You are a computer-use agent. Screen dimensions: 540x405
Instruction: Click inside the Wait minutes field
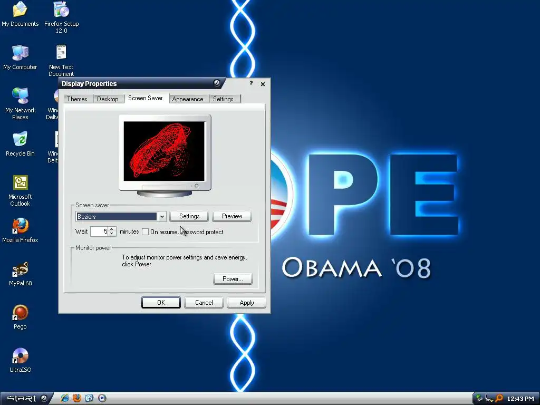click(x=99, y=232)
